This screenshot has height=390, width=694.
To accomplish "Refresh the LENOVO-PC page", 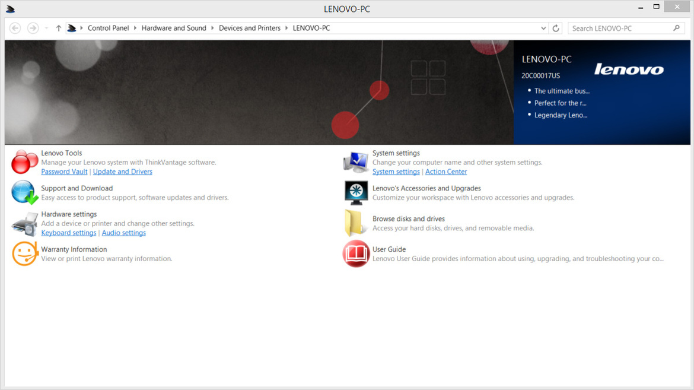I will 556,28.
